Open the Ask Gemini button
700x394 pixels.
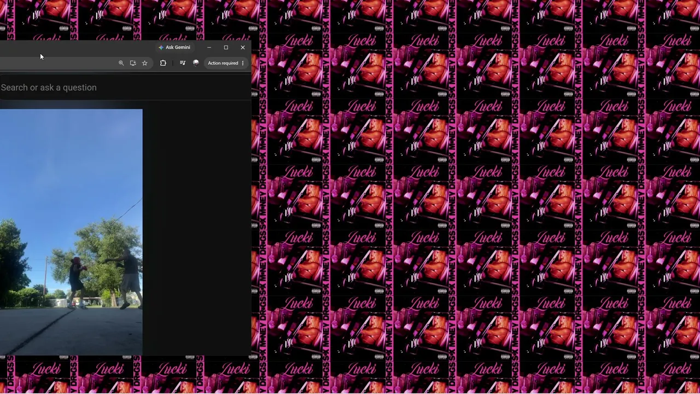point(174,48)
